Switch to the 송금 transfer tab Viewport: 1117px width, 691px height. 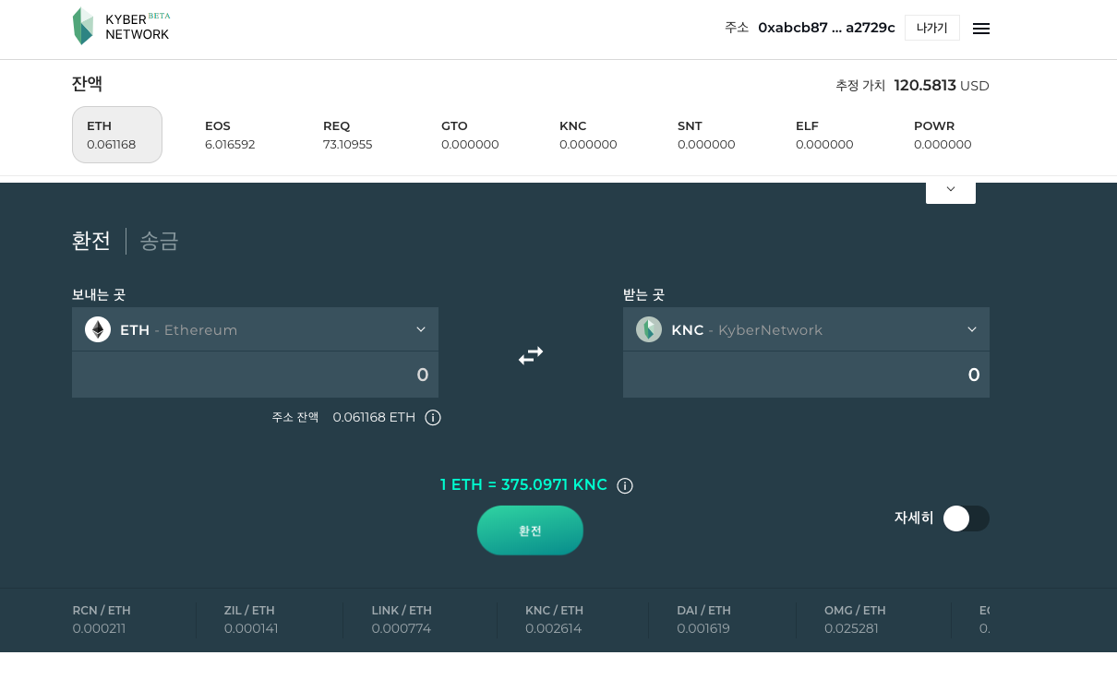coord(159,241)
